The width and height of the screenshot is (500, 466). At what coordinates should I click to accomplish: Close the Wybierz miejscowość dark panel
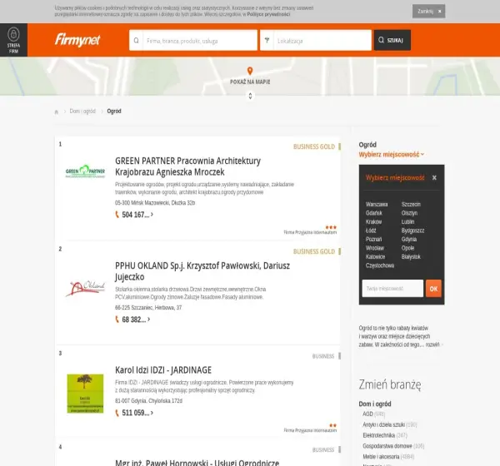tap(434, 178)
